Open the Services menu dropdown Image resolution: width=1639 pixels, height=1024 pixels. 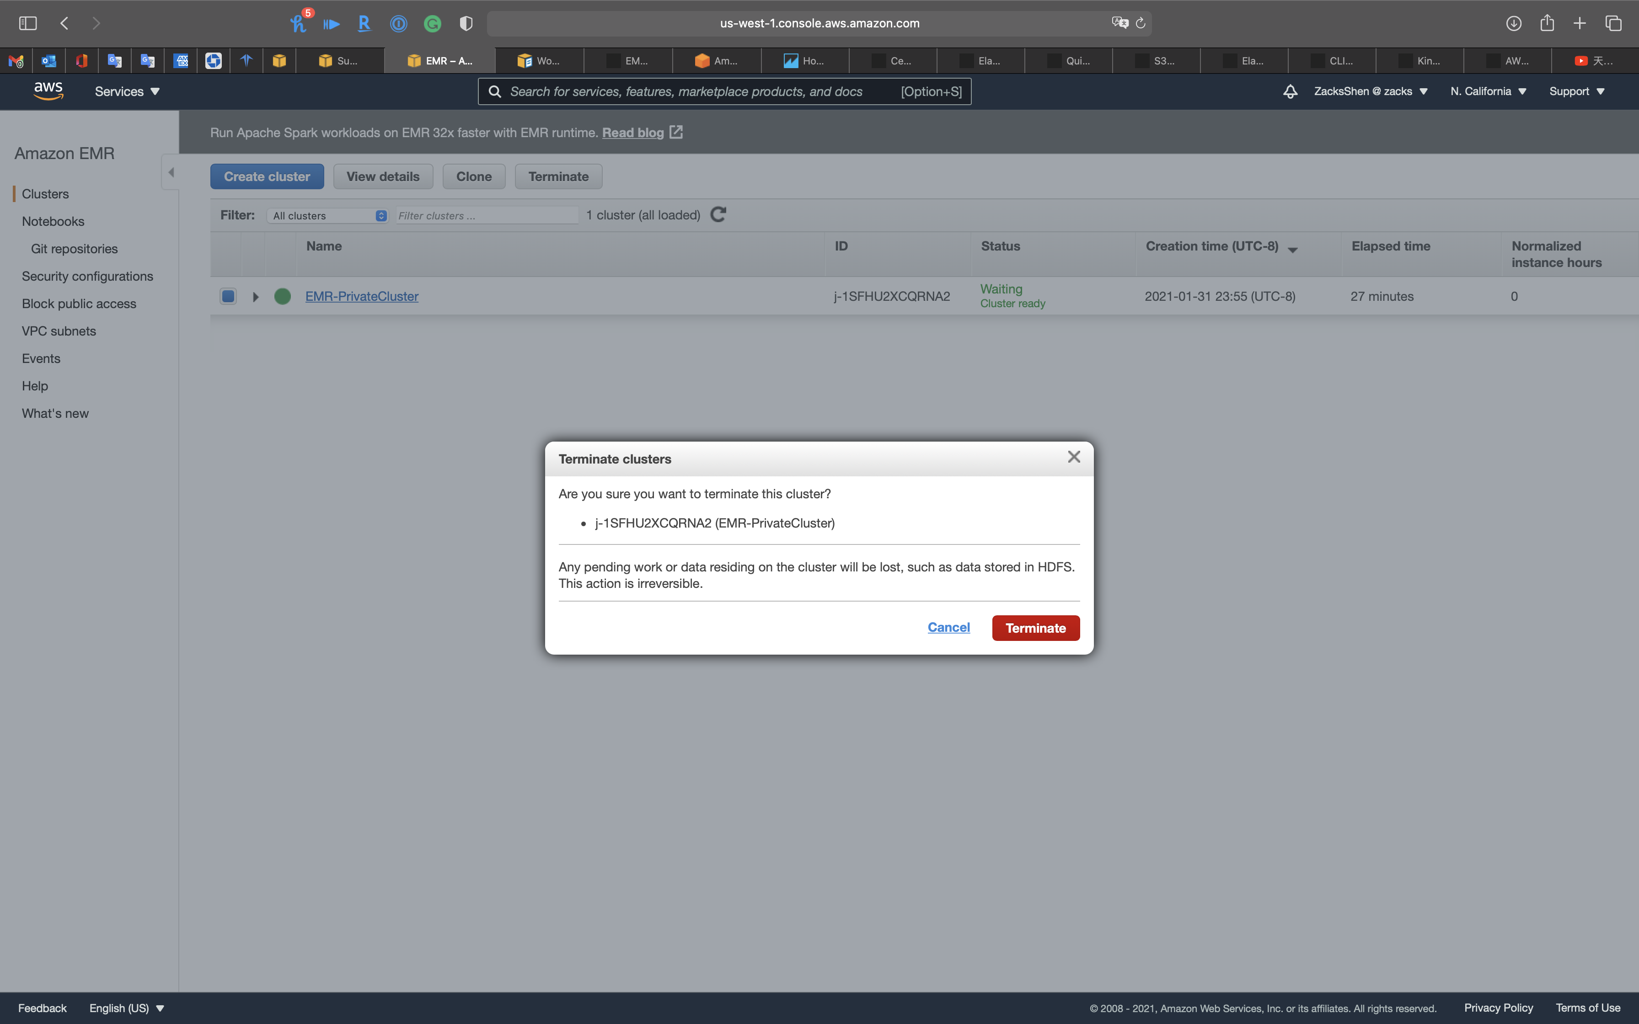click(x=127, y=91)
